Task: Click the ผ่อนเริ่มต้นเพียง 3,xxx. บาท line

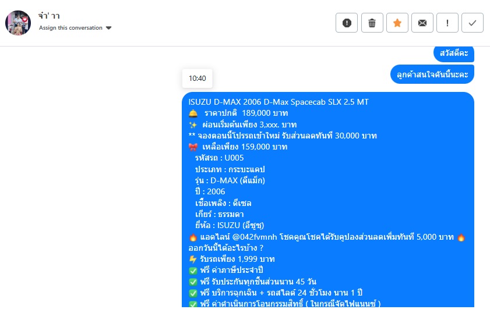Action: pos(243,125)
